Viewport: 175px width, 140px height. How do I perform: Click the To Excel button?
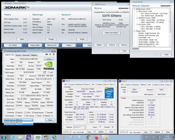[112, 45]
